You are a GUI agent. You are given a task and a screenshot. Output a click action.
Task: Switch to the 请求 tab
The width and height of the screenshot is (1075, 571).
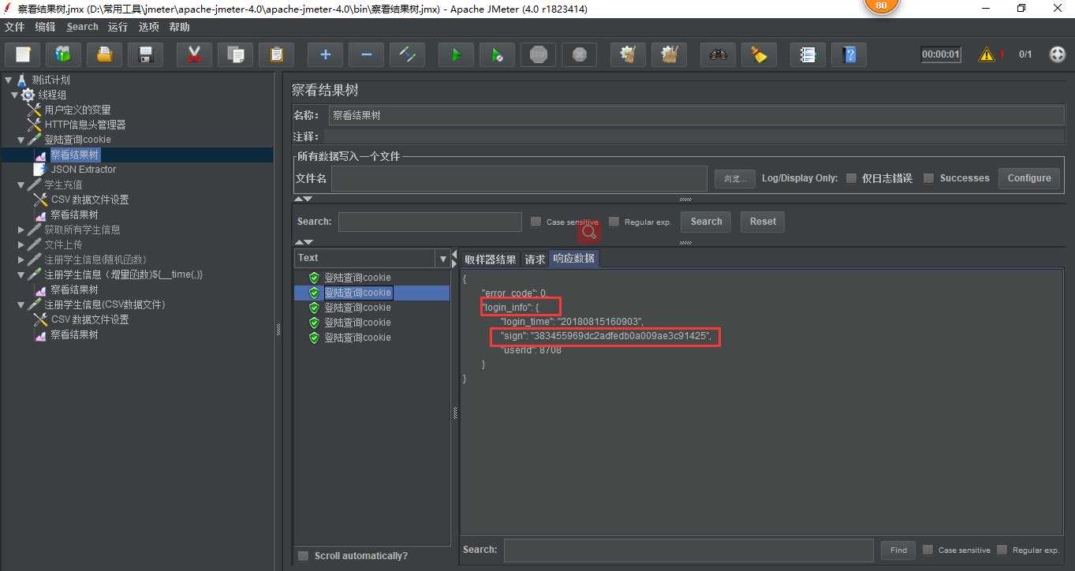pos(535,259)
